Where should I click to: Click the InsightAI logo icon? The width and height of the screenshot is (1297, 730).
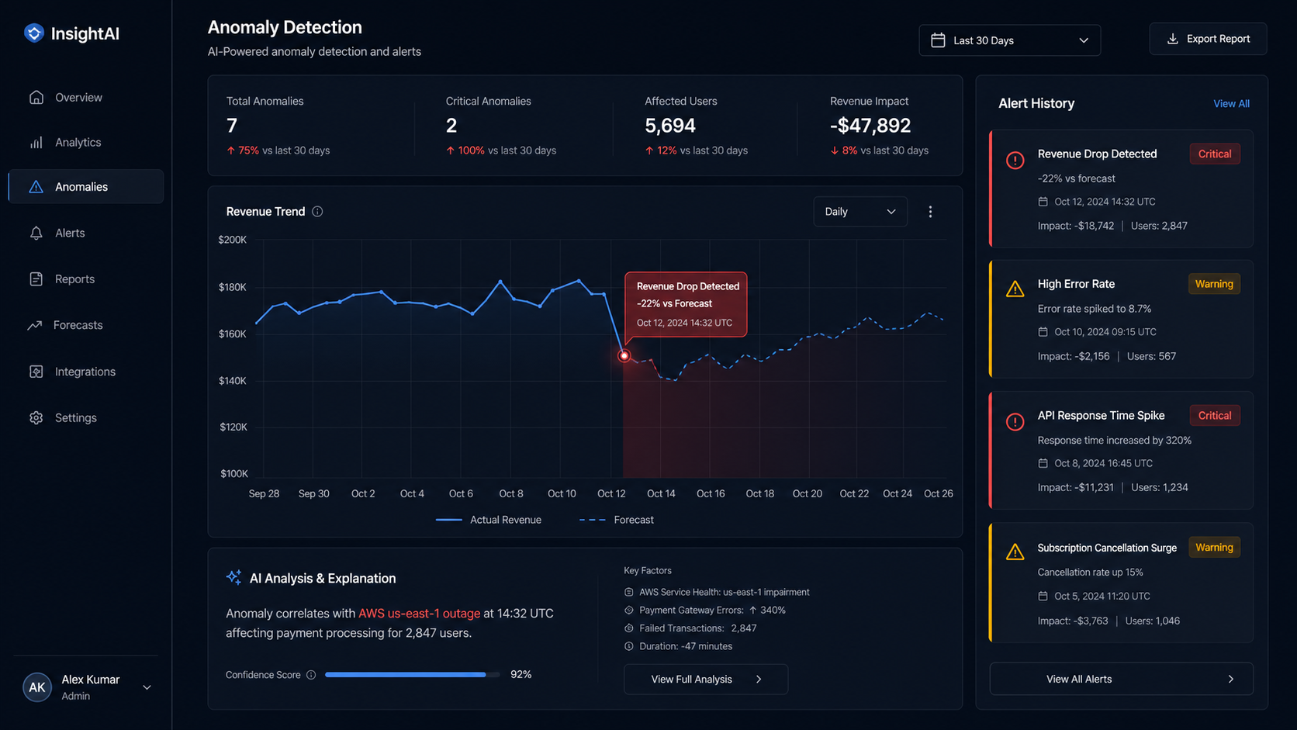(x=34, y=33)
